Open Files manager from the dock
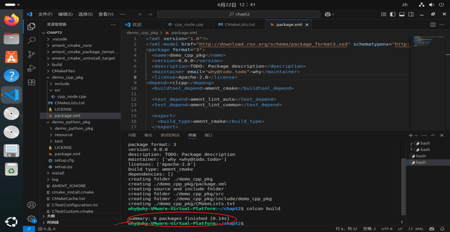 (x=11, y=38)
